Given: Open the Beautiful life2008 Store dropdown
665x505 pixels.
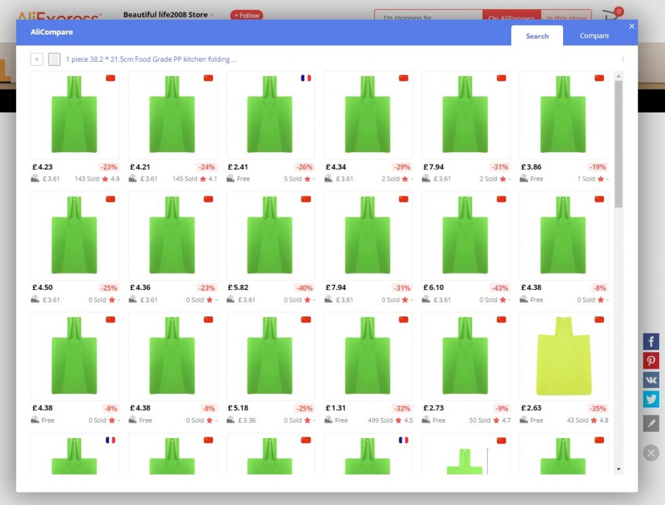Looking at the screenshot, I should 211,15.
